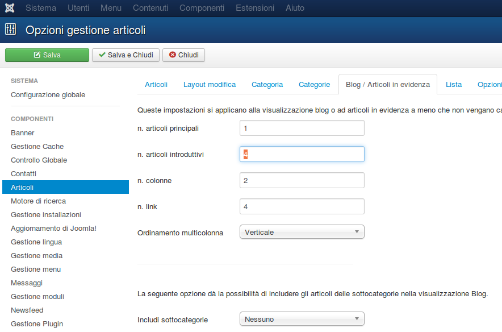The image size is (502, 332).
Task: Click the options sliders icon beside title
Action: point(11,30)
